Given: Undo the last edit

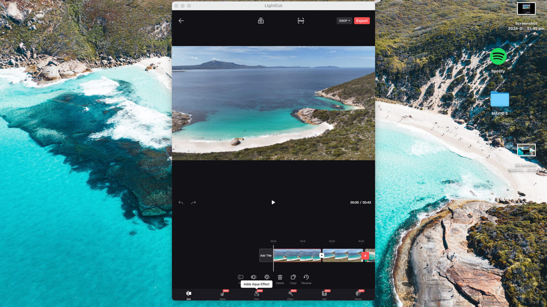Looking at the screenshot, I should coord(181,202).
